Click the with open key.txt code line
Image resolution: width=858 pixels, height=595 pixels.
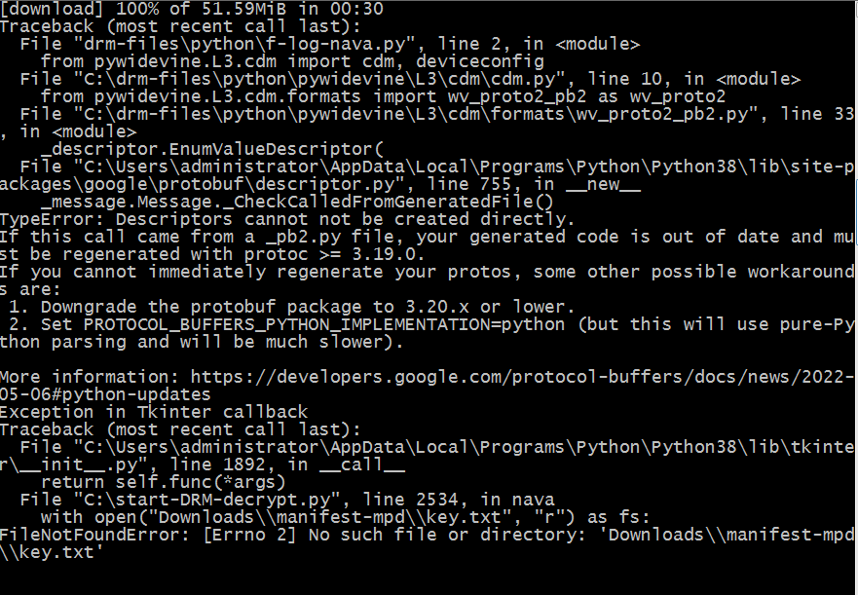coord(346,517)
